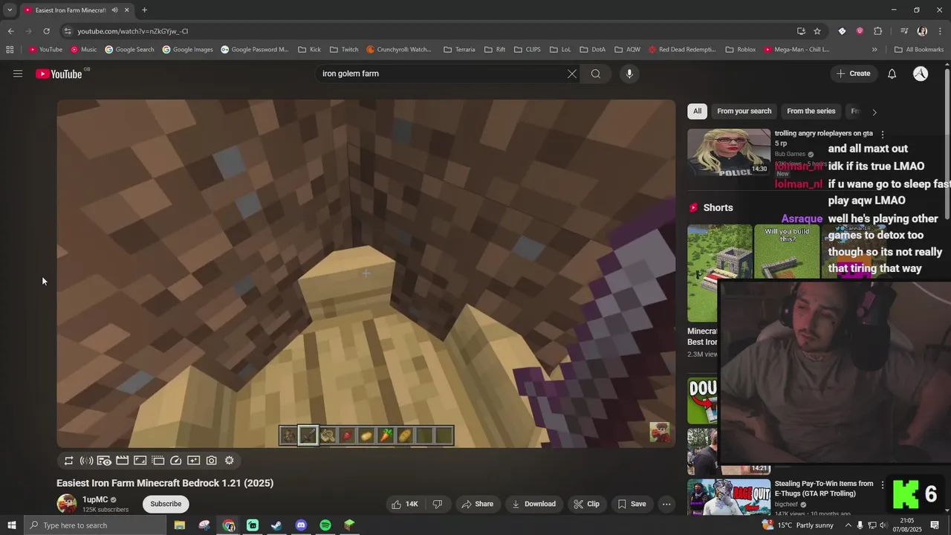Click the search magnifier button
The image size is (951, 535).
[596, 74]
